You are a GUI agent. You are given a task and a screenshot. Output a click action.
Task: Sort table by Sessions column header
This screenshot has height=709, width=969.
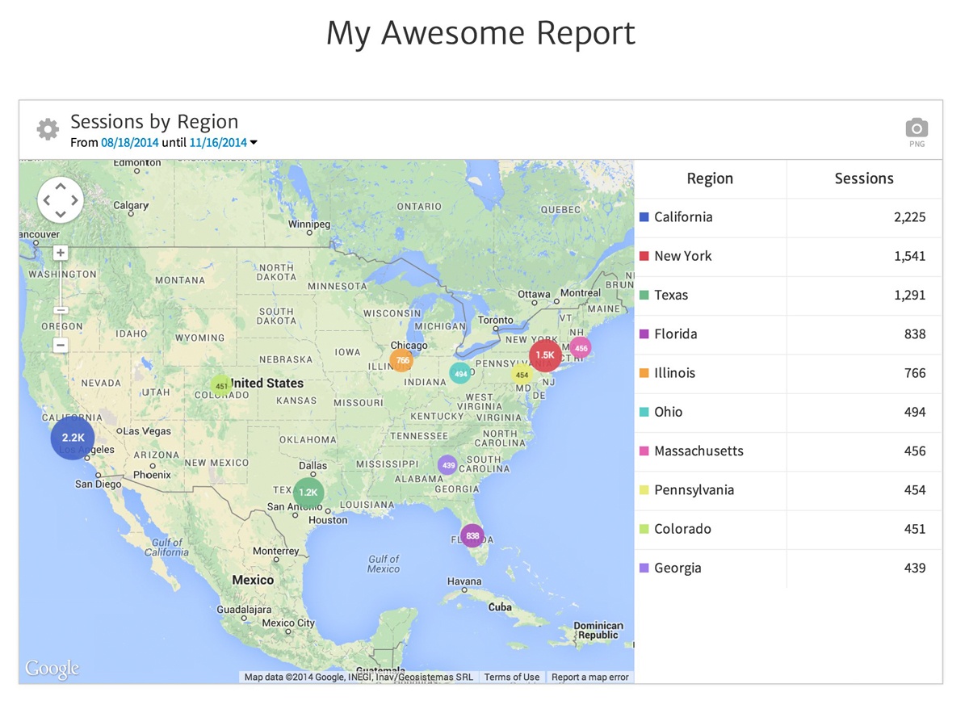coord(863,178)
